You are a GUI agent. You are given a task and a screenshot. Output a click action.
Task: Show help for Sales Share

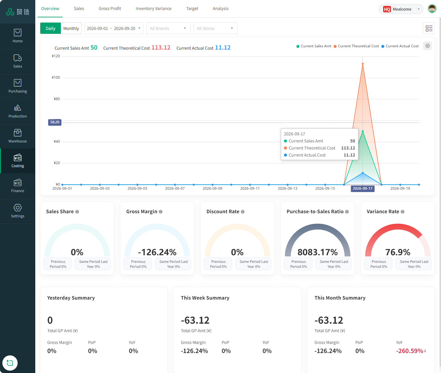[77, 212]
